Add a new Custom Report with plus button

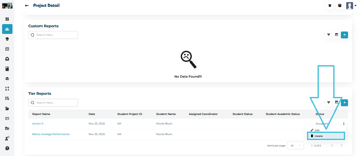[x=344, y=35]
